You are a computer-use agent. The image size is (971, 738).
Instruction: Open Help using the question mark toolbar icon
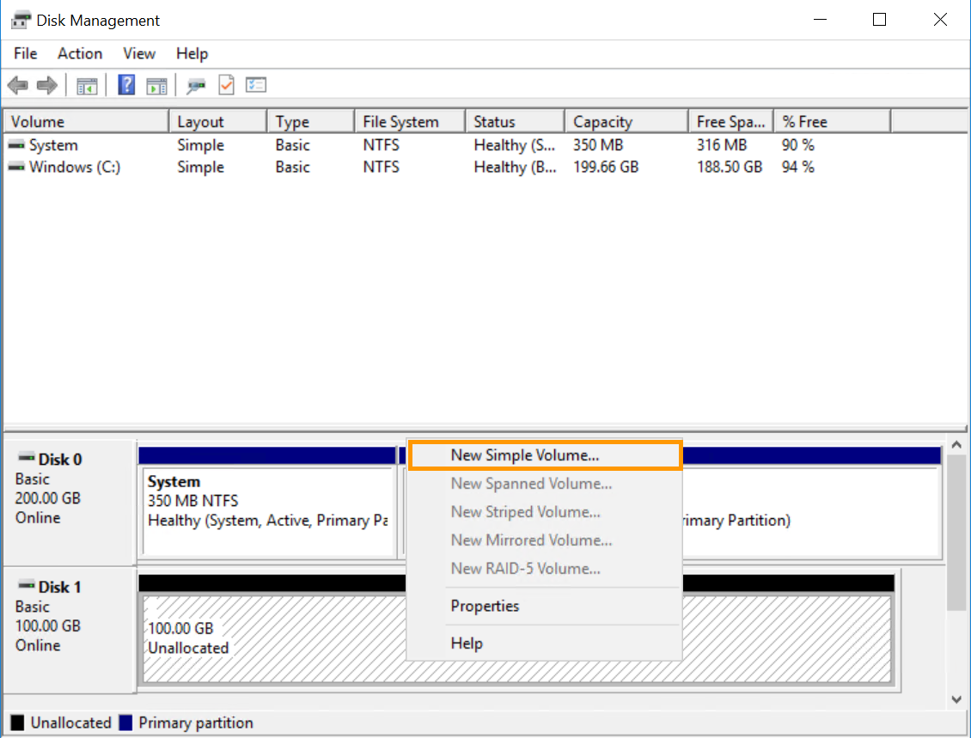coord(125,84)
